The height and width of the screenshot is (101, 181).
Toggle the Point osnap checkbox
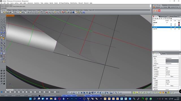pyautogui.click(x=10, y=92)
